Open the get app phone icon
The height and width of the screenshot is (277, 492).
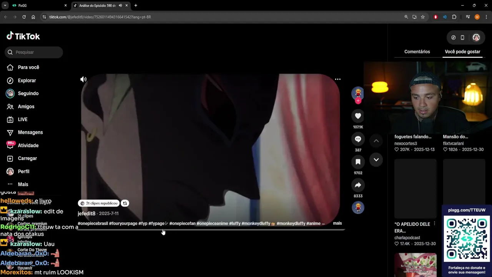(462, 38)
